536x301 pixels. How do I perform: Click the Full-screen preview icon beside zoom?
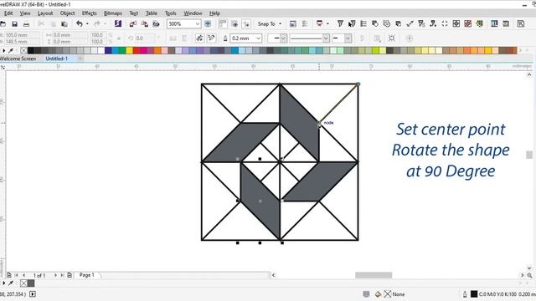pyautogui.click(x=208, y=23)
